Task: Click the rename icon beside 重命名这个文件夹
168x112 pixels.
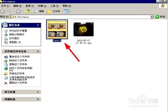Action: (x=6, y=57)
